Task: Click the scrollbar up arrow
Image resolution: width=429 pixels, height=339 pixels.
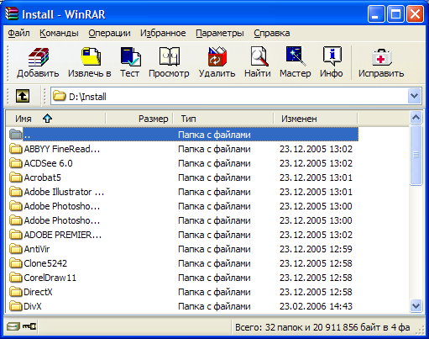Action: coord(416,117)
